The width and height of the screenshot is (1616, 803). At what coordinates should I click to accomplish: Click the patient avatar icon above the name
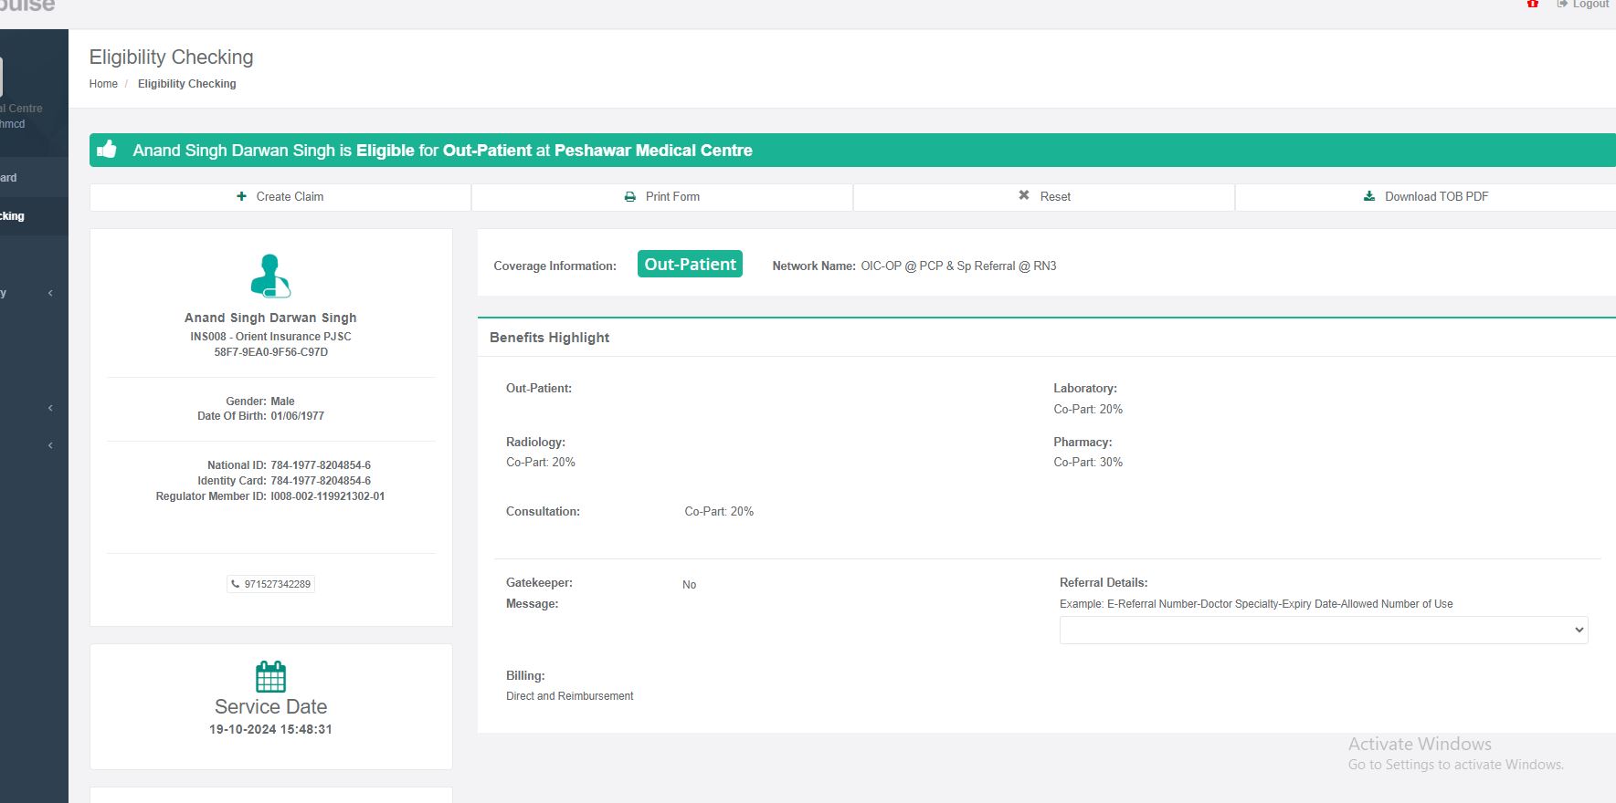(x=270, y=276)
